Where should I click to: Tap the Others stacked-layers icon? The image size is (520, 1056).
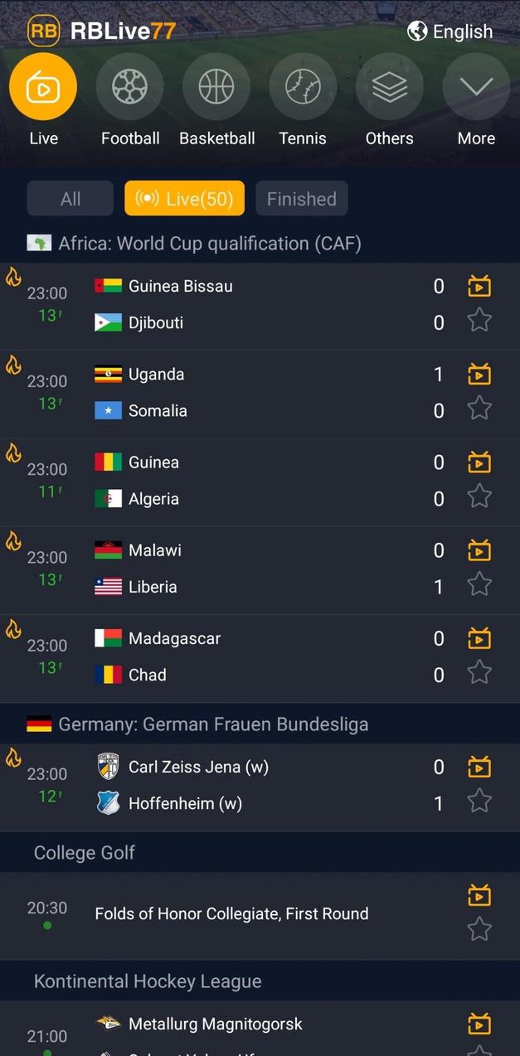pos(389,87)
